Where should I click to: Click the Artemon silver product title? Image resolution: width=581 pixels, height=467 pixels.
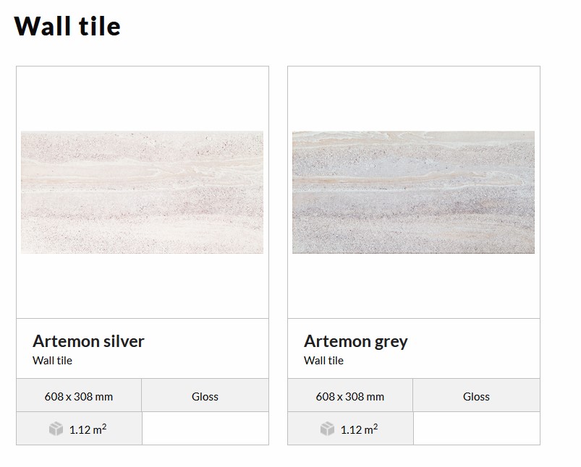(x=88, y=341)
